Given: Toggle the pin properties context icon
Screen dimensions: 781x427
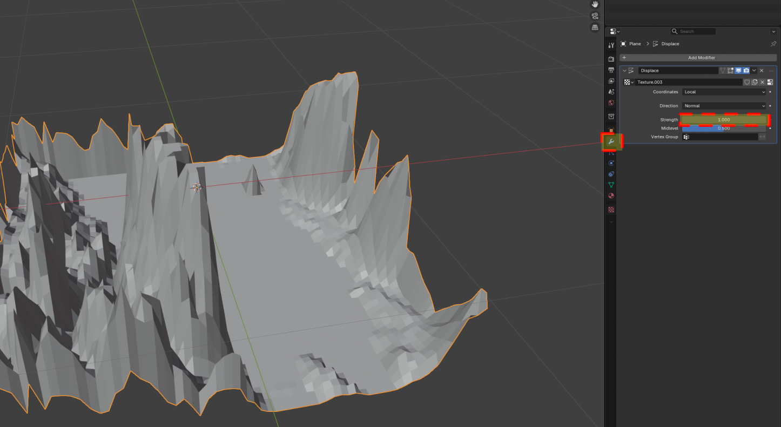Looking at the screenshot, I should 773,44.
